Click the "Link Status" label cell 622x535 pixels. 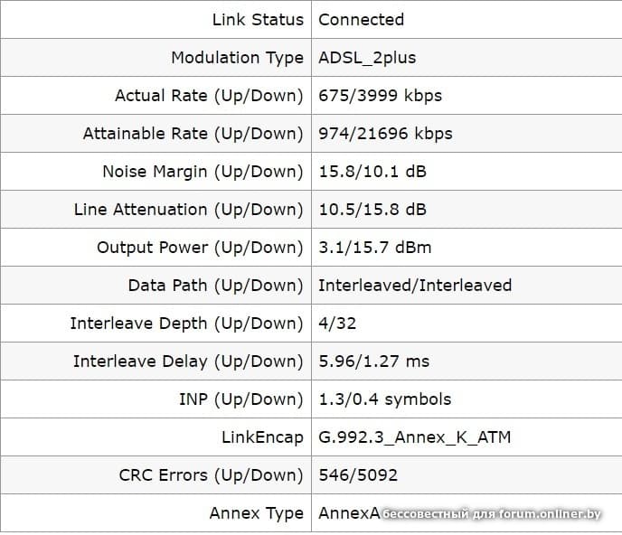[x=258, y=19]
